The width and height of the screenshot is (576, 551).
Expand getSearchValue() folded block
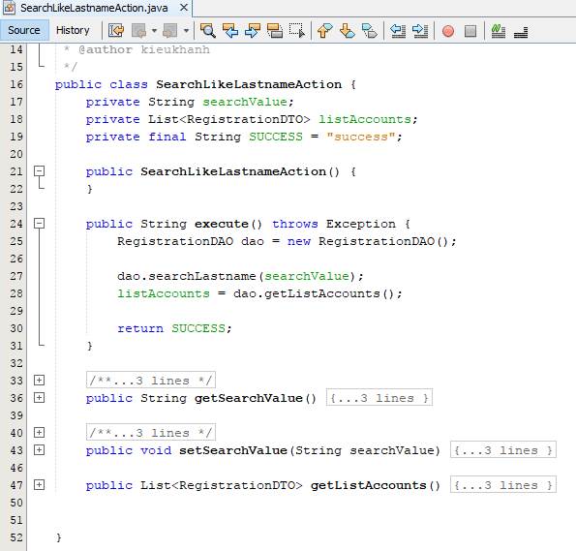coord(40,398)
